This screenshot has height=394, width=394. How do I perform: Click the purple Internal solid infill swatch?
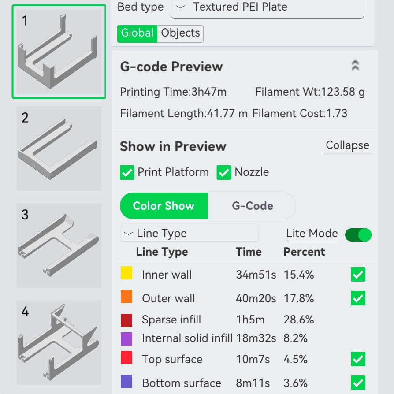pyautogui.click(x=126, y=339)
